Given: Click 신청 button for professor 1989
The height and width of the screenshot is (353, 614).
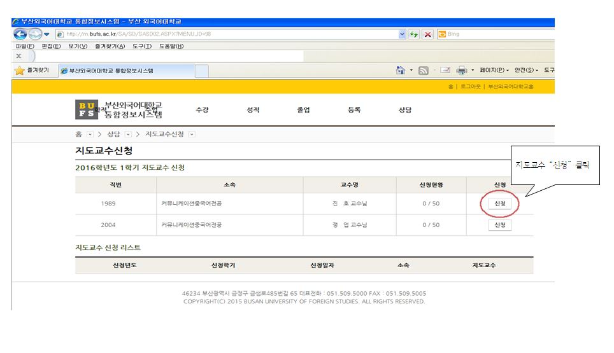Looking at the screenshot, I should coord(499,204).
